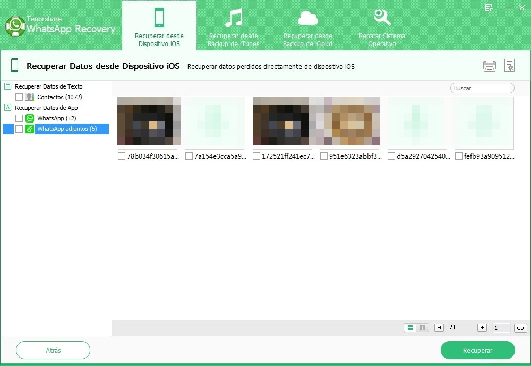Click the Recuperar Datos de App section icon
Screen dimensions: 531x366
point(7,108)
